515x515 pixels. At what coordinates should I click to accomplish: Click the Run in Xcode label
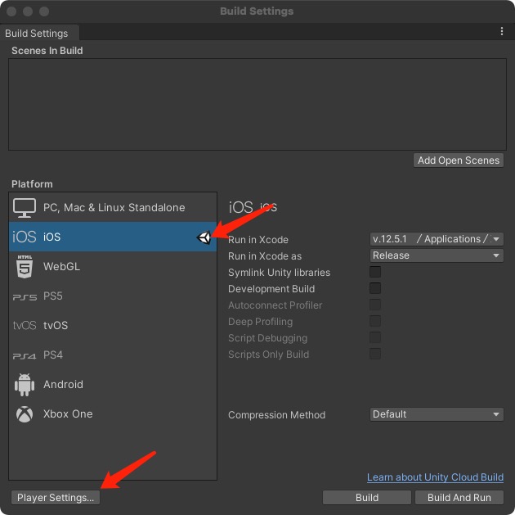[x=258, y=240]
